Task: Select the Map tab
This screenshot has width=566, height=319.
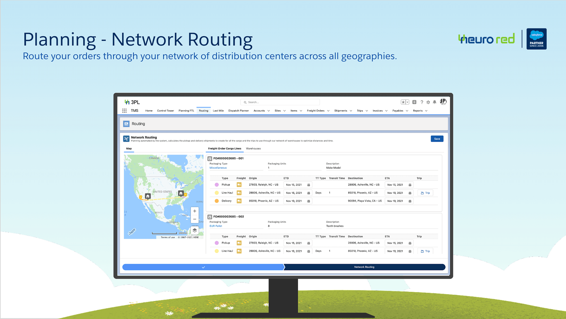Action: coord(129,149)
